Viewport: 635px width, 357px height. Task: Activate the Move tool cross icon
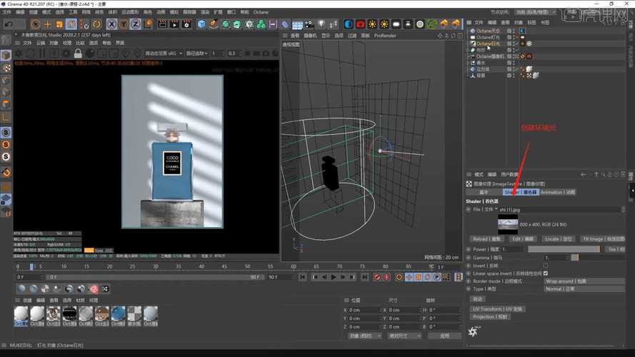coord(47,25)
